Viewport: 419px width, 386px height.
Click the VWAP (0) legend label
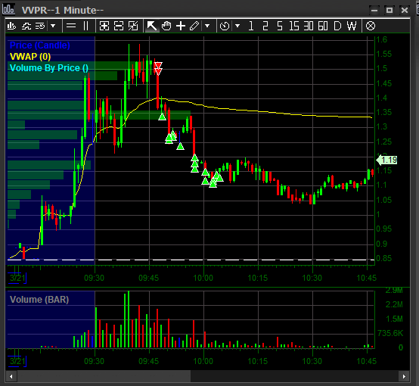tap(30, 57)
